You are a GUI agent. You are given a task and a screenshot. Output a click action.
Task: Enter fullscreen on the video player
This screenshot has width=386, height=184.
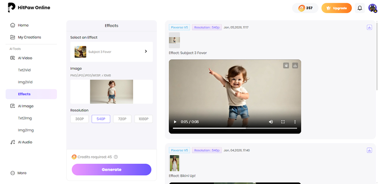[283, 122]
